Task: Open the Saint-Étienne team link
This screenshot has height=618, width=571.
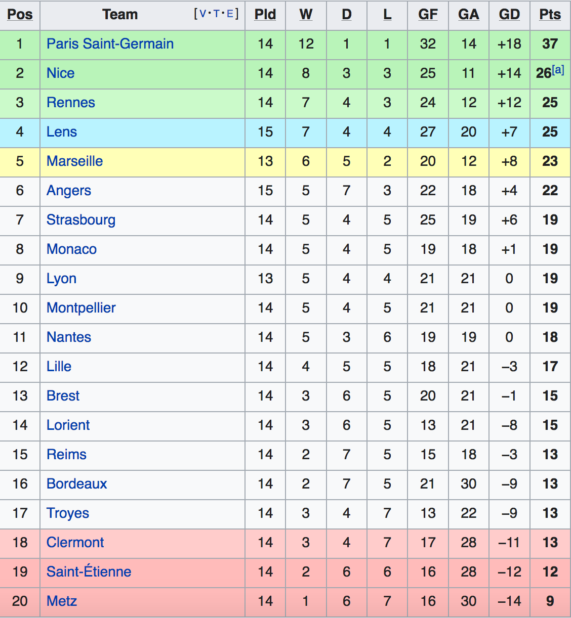Action: coord(89,572)
